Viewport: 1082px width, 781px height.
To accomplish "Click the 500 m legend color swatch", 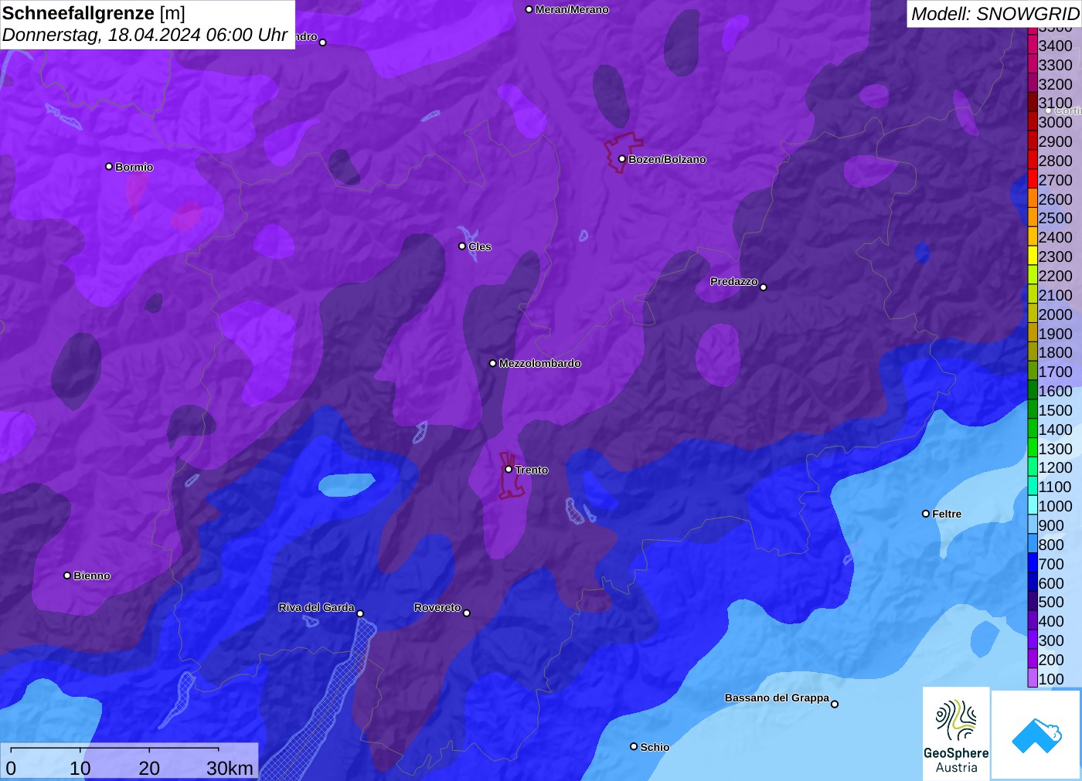I will coord(1033,602).
